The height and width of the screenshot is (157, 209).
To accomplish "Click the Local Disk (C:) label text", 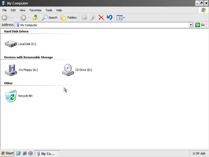I will 27,44.
